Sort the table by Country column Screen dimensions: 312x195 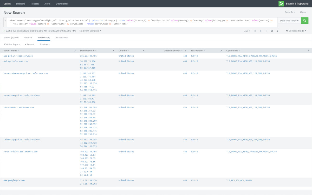[124, 51]
